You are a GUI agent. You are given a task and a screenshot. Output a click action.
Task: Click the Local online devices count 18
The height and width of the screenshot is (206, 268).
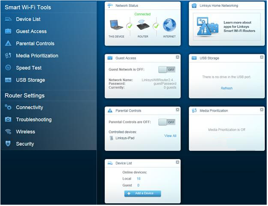138,179
